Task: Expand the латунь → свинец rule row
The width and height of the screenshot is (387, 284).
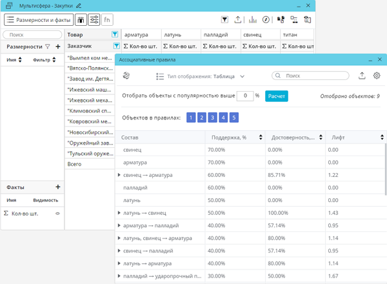Action: (119, 212)
